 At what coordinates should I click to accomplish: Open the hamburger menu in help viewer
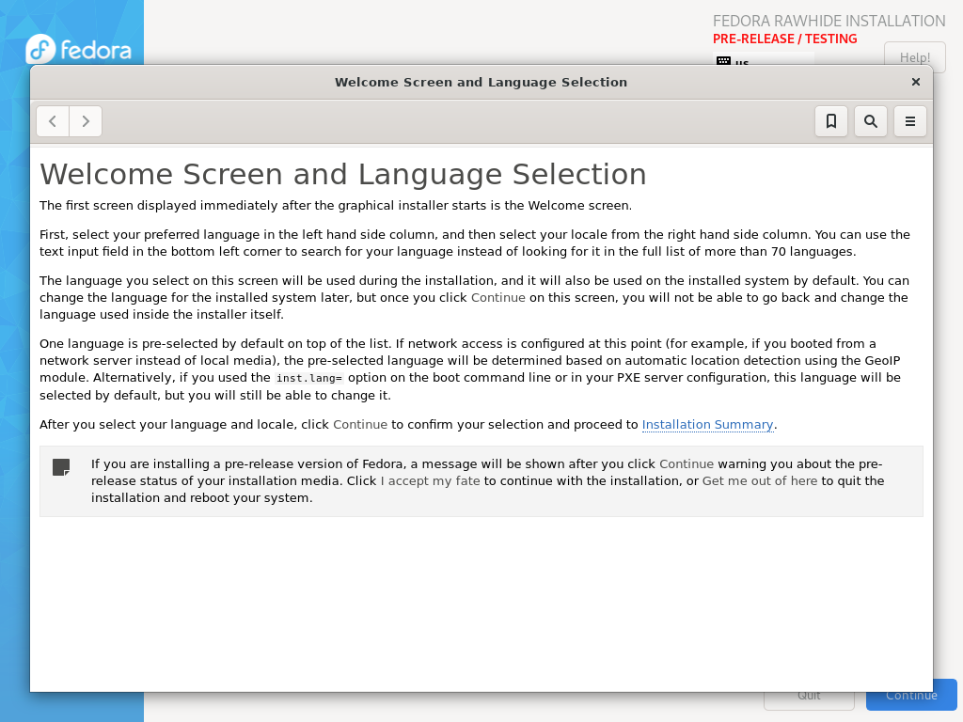[909, 121]
